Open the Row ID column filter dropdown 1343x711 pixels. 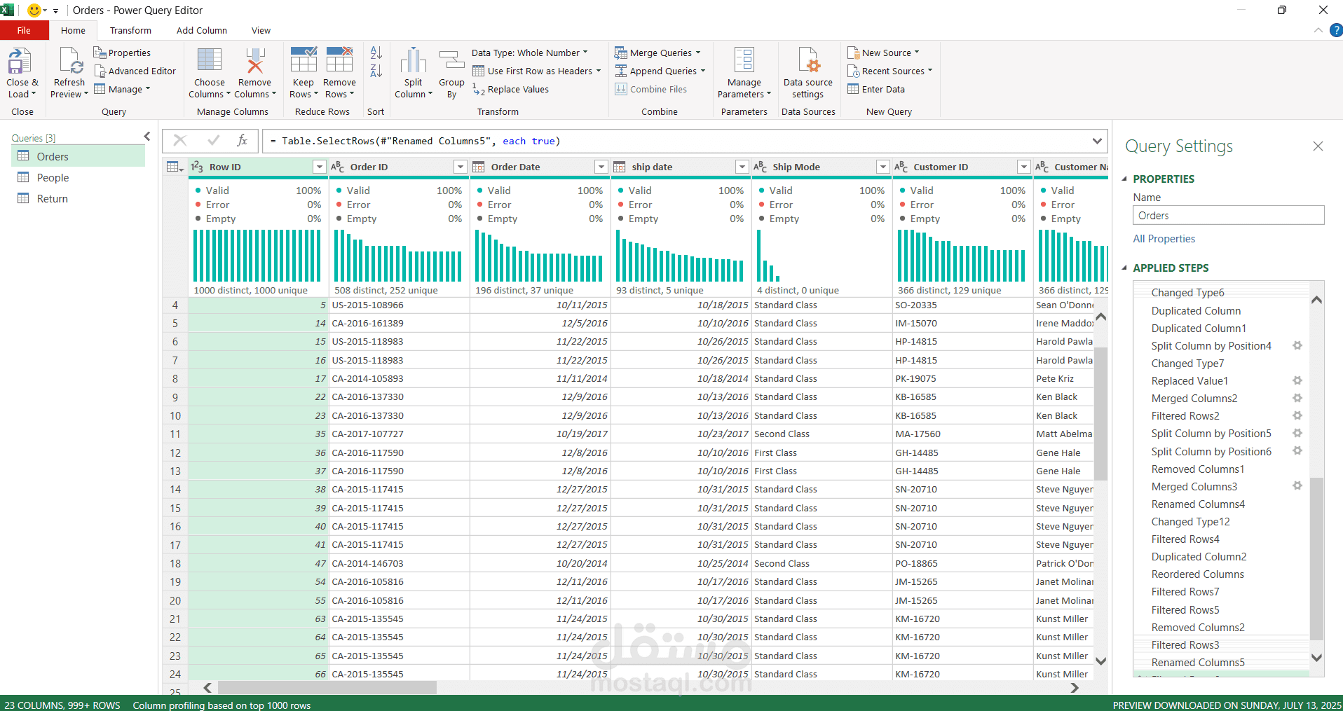[x=320, y=167]
